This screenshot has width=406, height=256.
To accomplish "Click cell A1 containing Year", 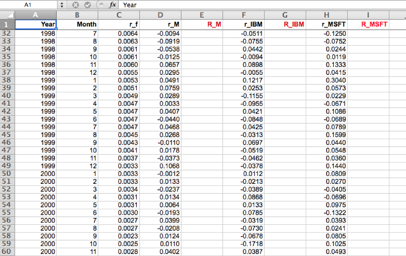I will click(x=36, y=24).
